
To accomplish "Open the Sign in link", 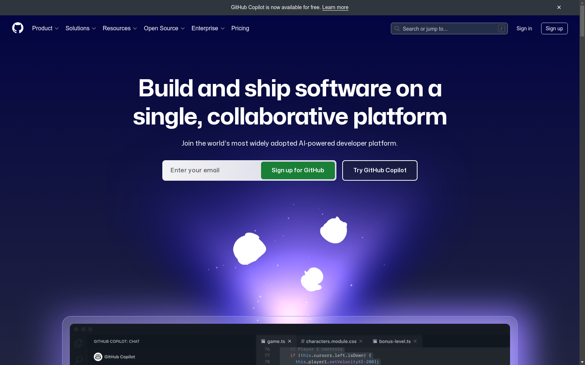I will (x=524, y=28).
